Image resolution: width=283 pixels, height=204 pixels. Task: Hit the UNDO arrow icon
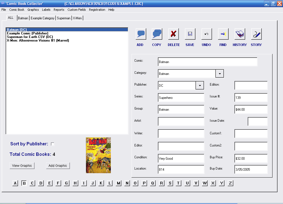(206, 34)
